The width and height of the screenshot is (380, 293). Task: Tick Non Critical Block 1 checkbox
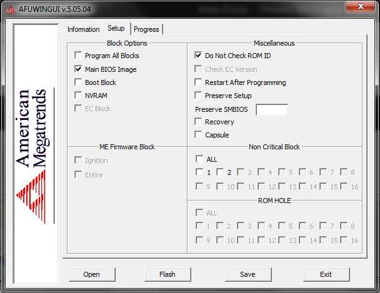[199, 172]
